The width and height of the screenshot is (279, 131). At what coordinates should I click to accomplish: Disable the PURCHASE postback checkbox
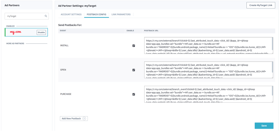click(134, 94)
